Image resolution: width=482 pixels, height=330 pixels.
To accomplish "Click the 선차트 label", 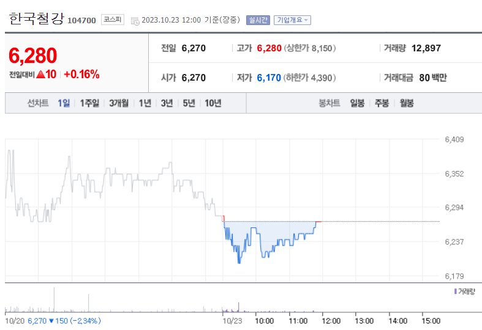I will pyautogui.click(x=38, y=103).
